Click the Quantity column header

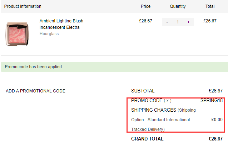tap(178, 6)
